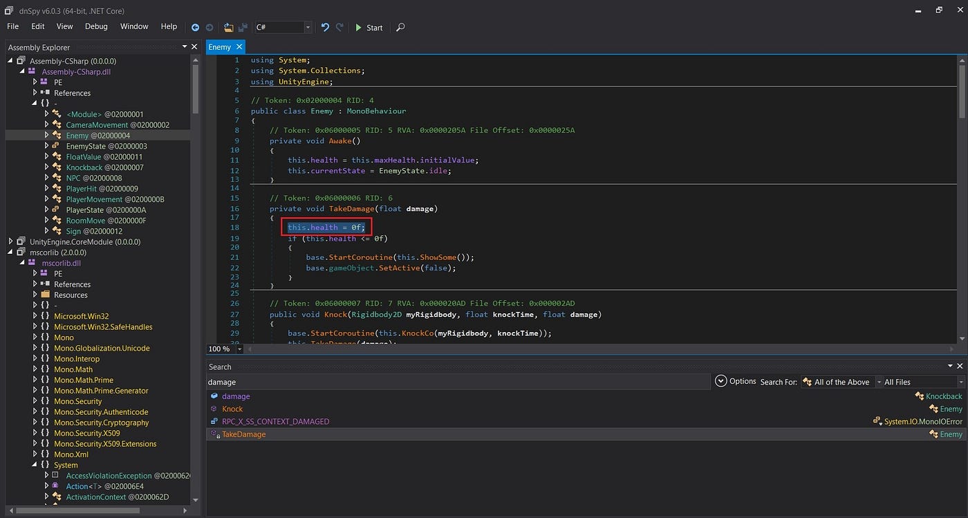Close the Assembly Explorer panel
This screenshot has width=968, height=518.
(x=195, y=47)
